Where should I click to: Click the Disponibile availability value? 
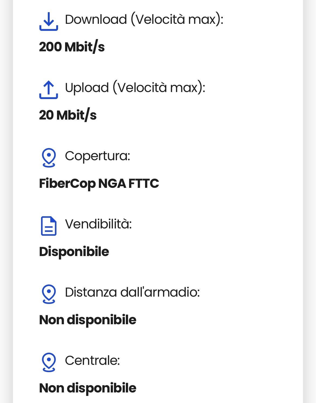coord(74,252)
